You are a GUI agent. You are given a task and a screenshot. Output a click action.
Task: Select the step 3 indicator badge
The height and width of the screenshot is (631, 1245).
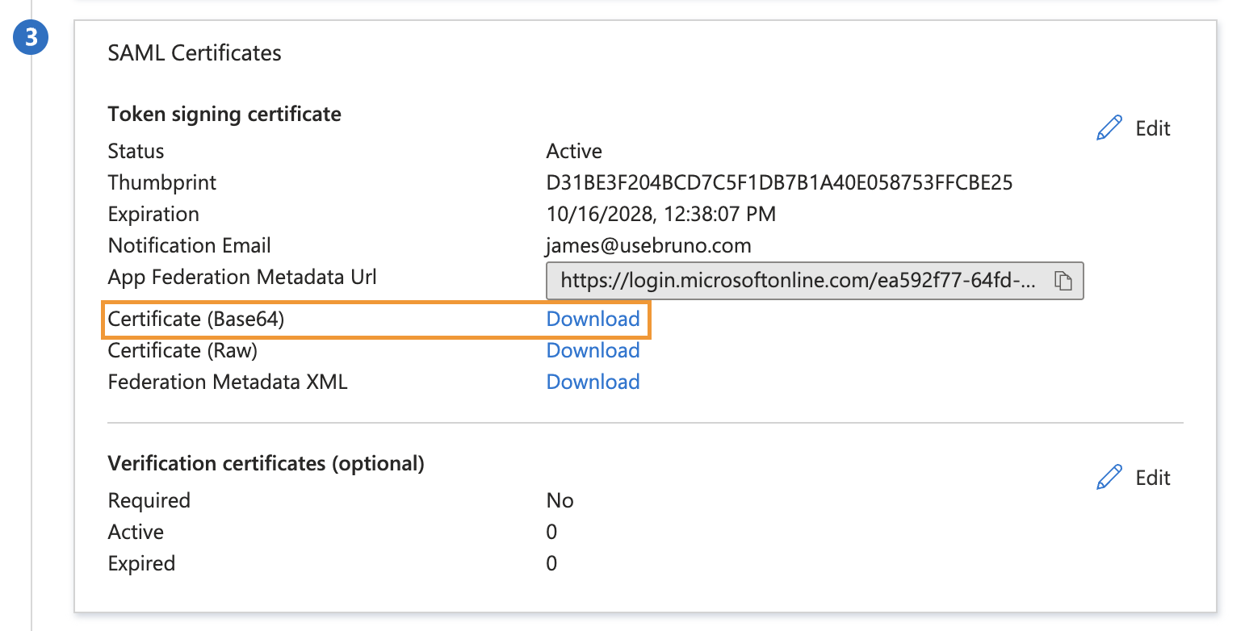(x=31, y=36)
